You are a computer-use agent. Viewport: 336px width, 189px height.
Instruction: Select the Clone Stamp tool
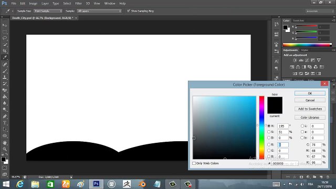coord(5,77)
